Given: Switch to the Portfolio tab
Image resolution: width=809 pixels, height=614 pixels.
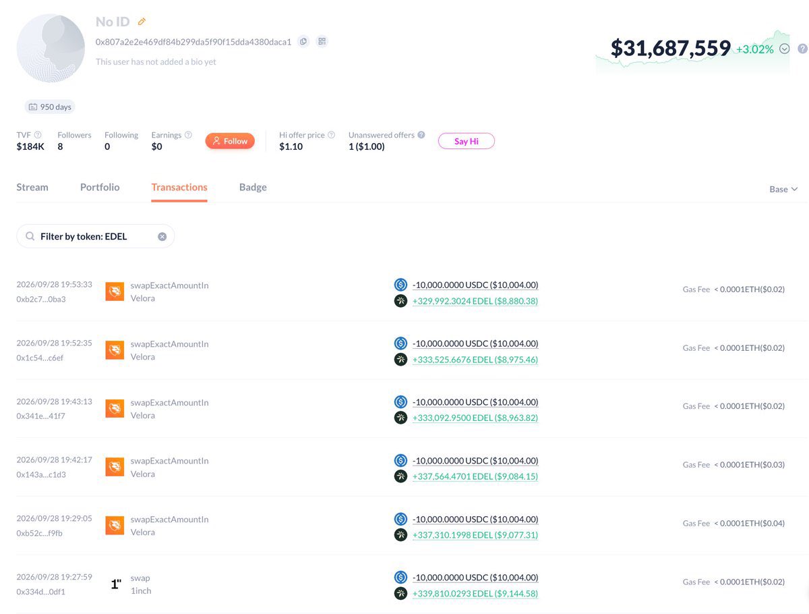Looking at the screenshot, I should (100, 187).
